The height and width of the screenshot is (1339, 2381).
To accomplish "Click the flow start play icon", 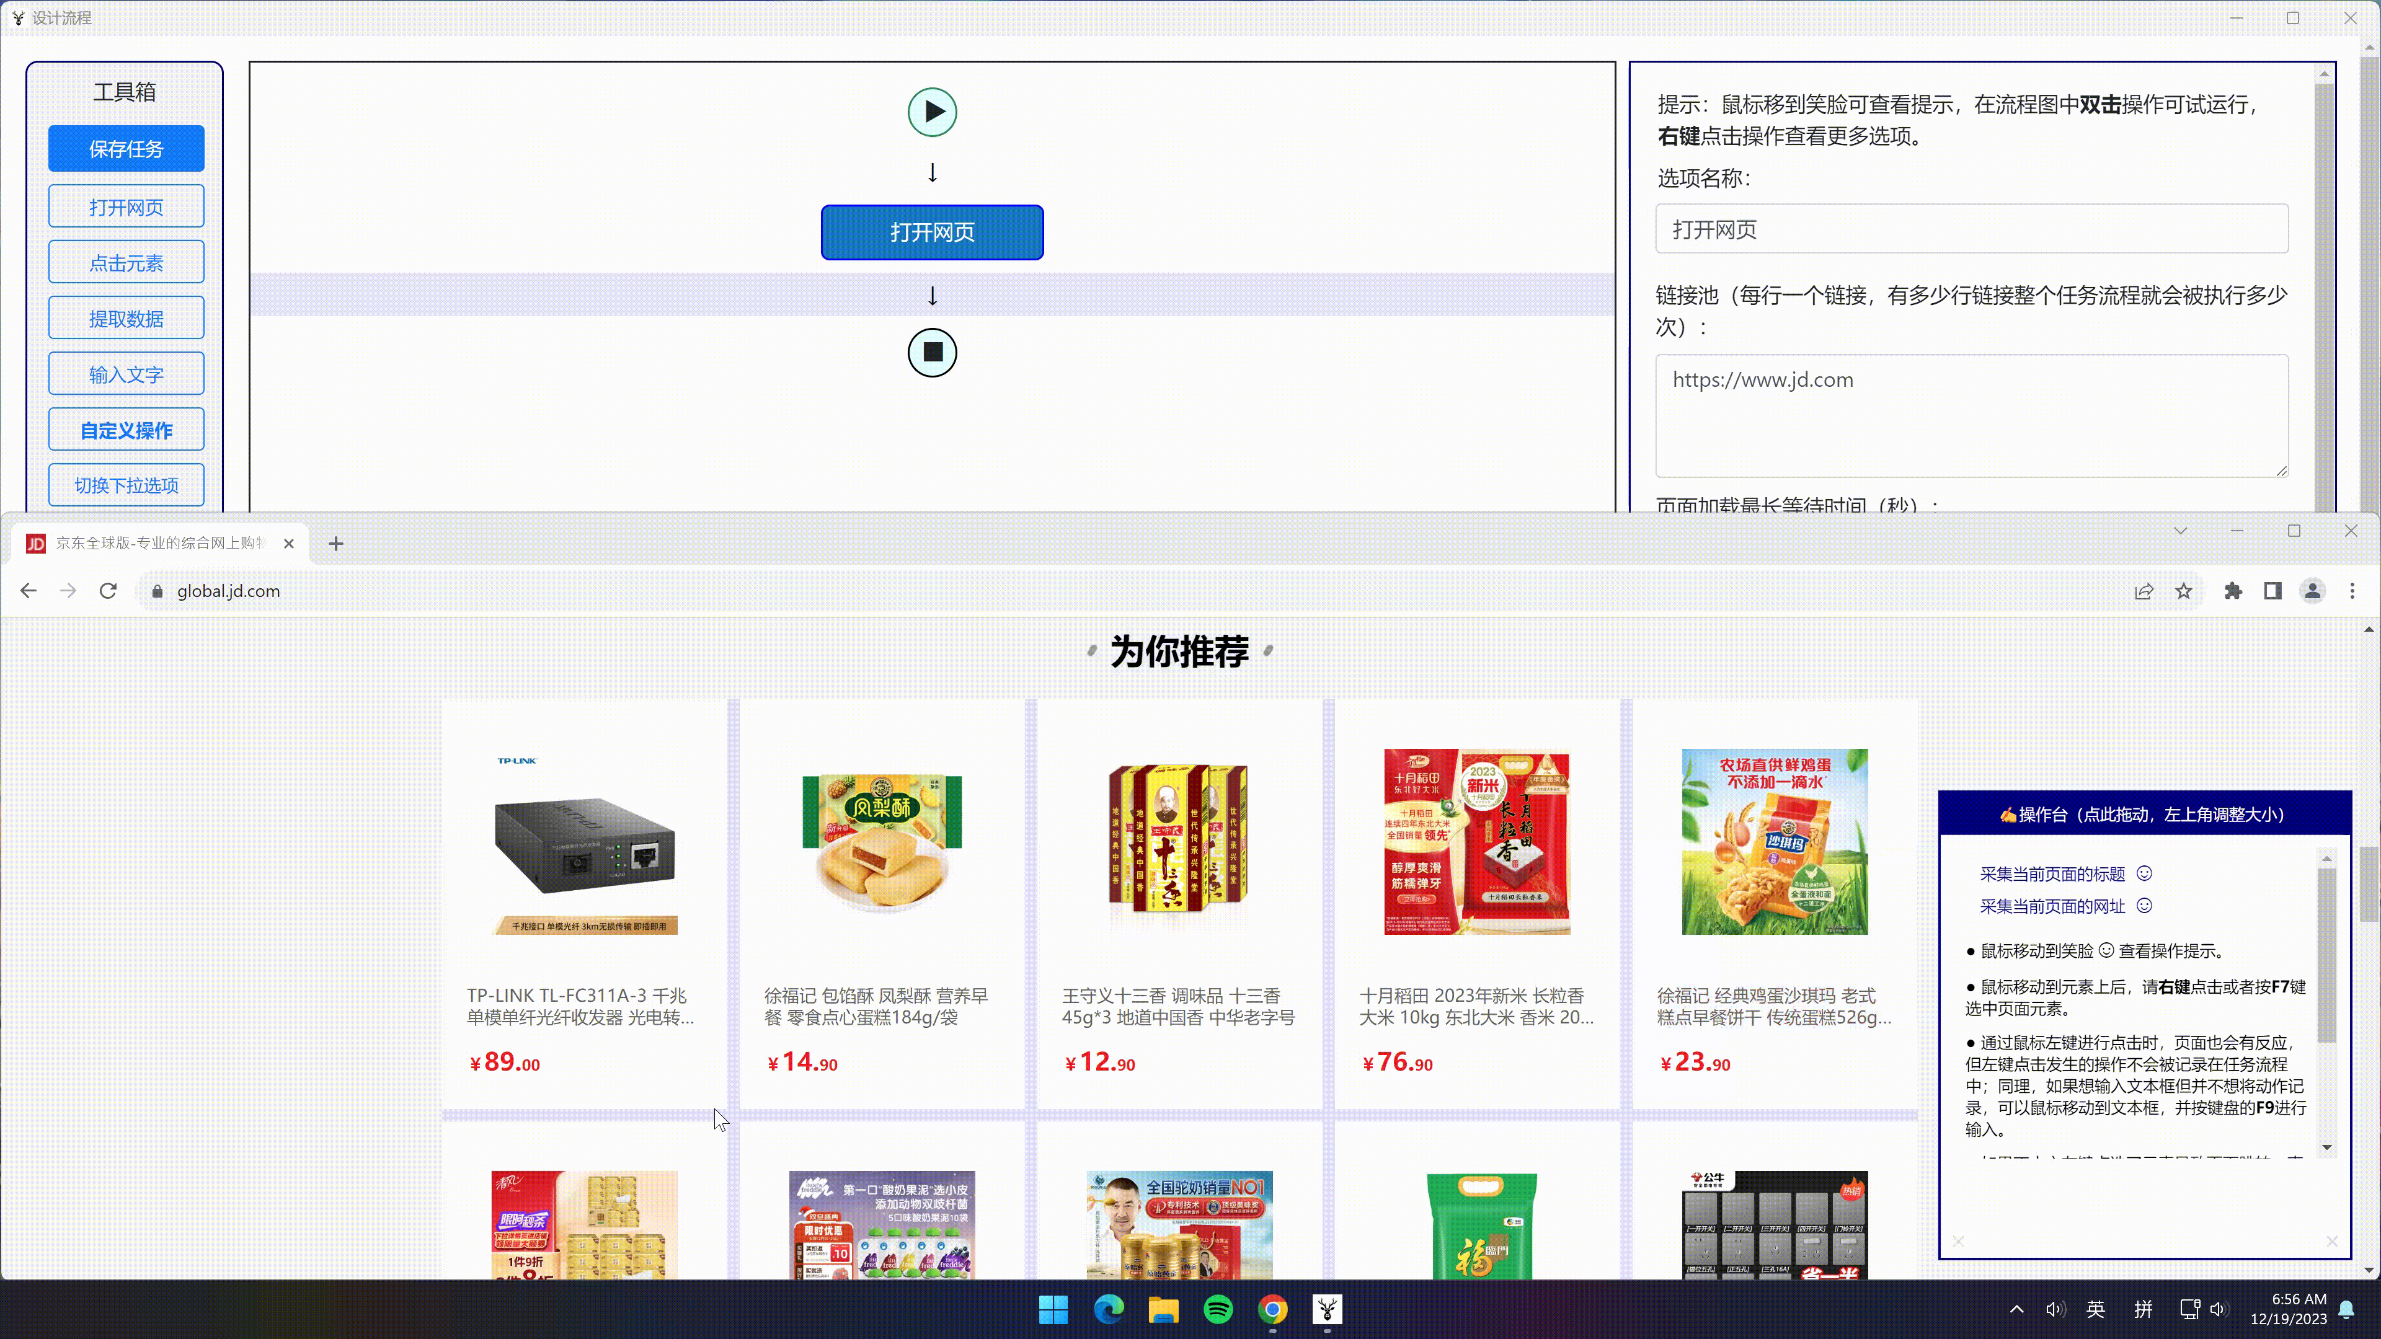I will (932, 112).
